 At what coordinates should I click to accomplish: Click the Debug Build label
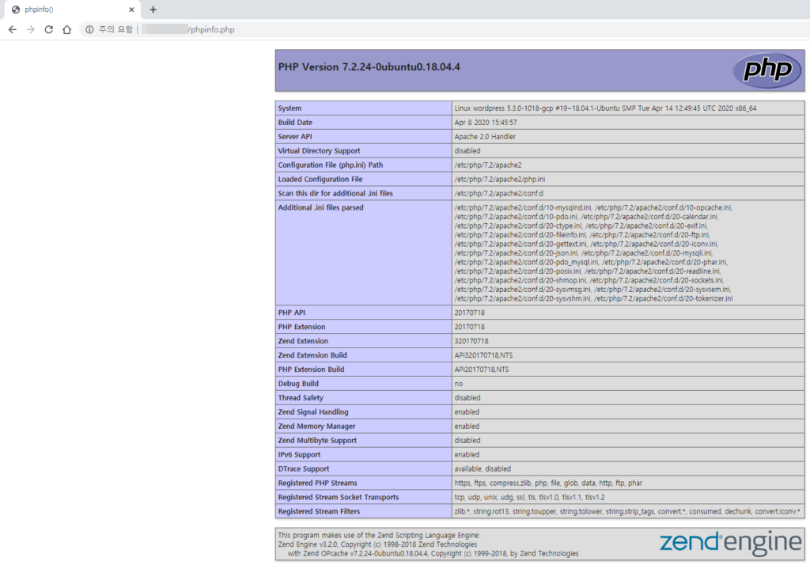click(298, 384)
